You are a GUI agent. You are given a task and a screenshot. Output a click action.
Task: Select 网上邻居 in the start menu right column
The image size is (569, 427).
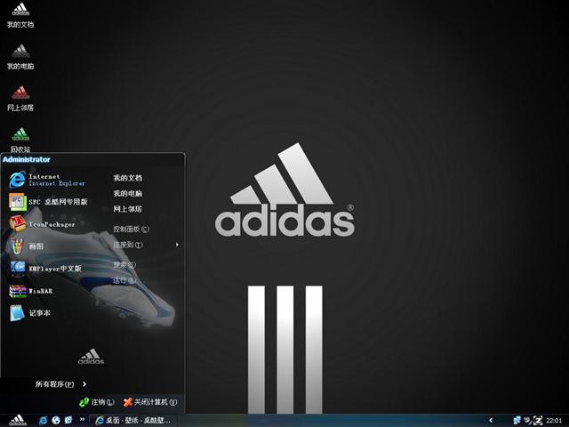(127, 209)
